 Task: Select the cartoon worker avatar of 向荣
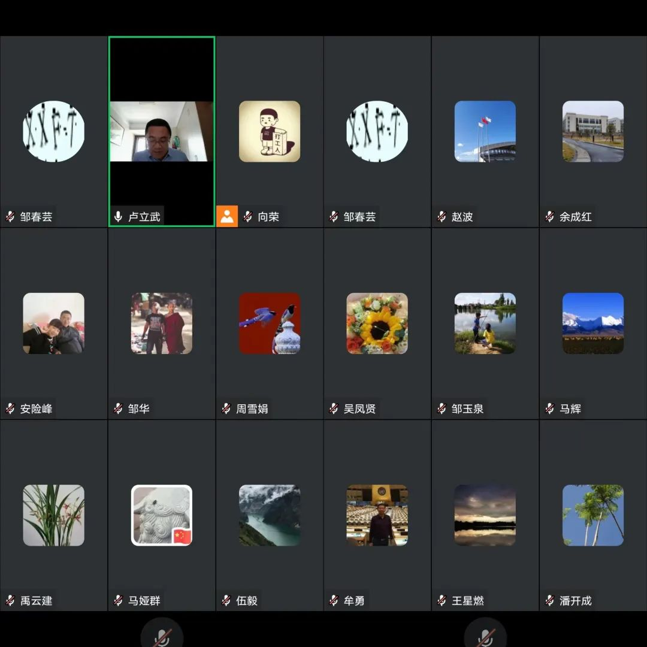pos(269,131)
